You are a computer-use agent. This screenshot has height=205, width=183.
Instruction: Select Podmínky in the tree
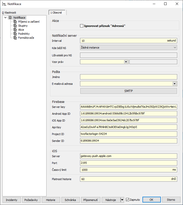click(x=24, y=34)
